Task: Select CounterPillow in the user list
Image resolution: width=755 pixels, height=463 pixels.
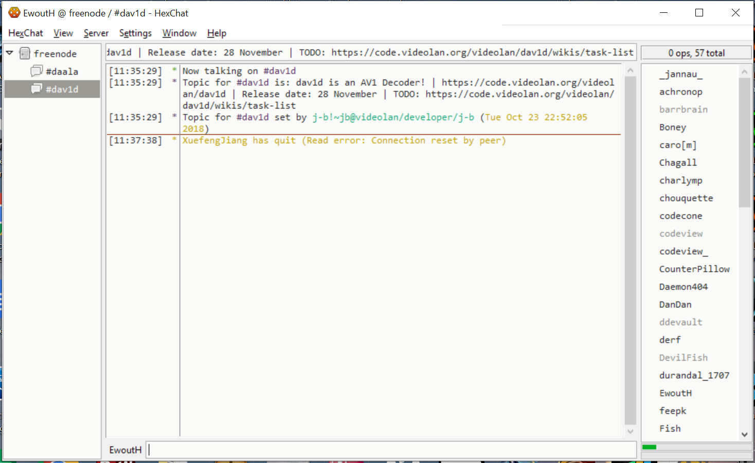Action: pyautogui.click(x=694, y=269)
